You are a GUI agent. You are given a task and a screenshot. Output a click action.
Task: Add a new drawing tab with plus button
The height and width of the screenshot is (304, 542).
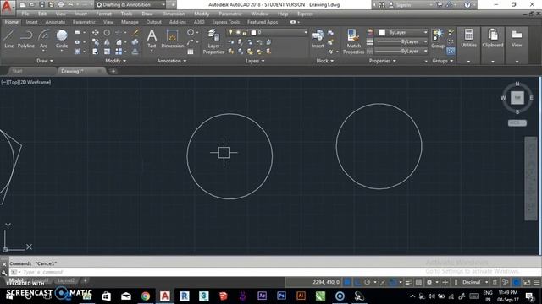[113, 71]
